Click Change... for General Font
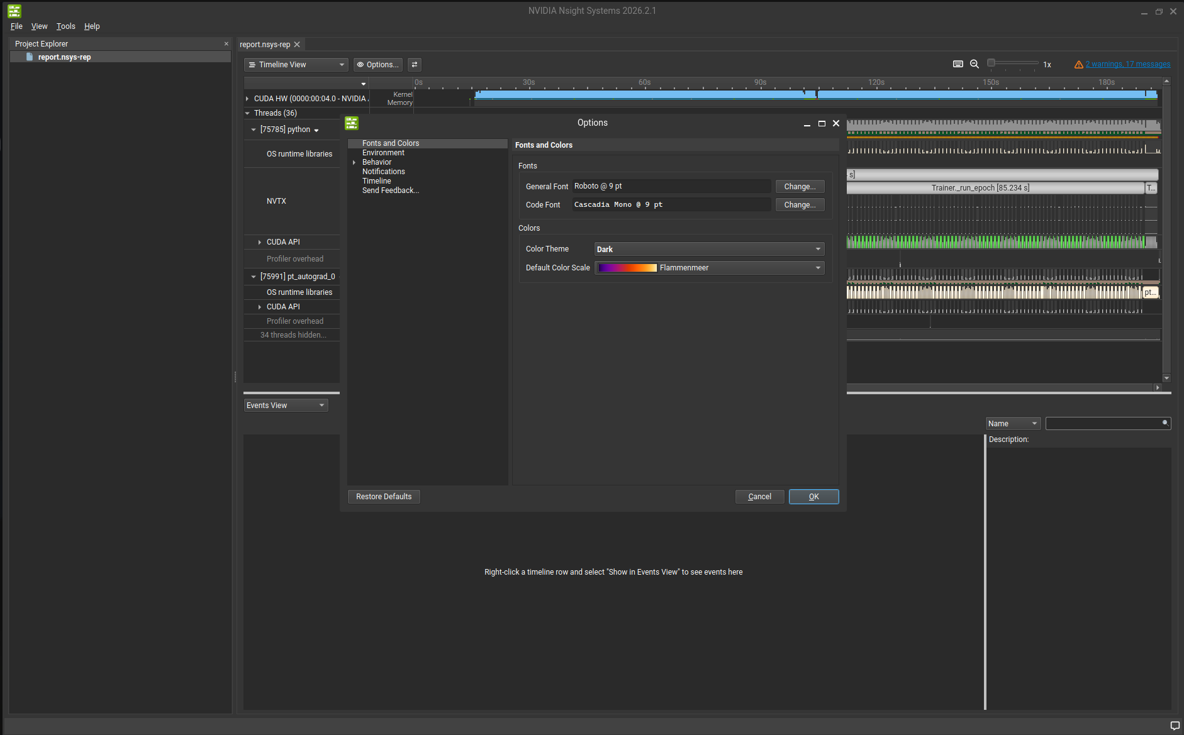Viewport: 1184px width, 735px height. point(800,187)
